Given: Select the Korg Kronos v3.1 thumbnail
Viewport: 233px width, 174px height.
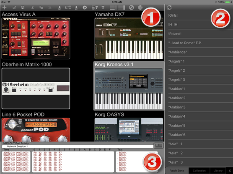Looking at the screenshot, I should (x=129, y=88).
